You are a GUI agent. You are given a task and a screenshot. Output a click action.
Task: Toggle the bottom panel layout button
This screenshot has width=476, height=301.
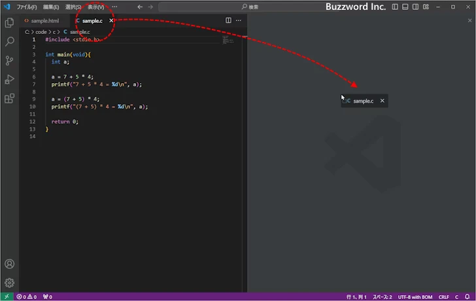point(405,7)
